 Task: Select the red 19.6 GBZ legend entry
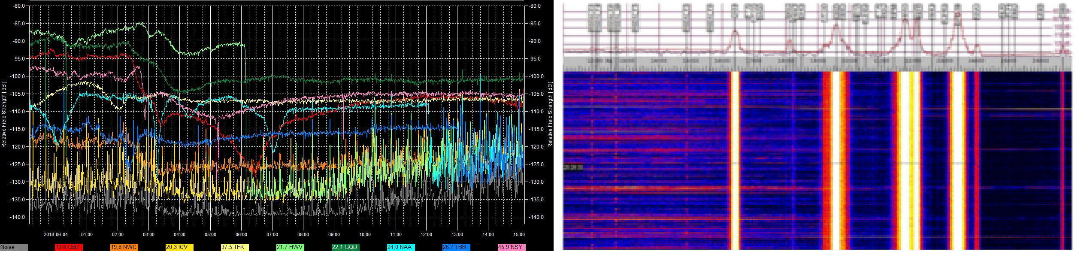click(x=69, y=247)
